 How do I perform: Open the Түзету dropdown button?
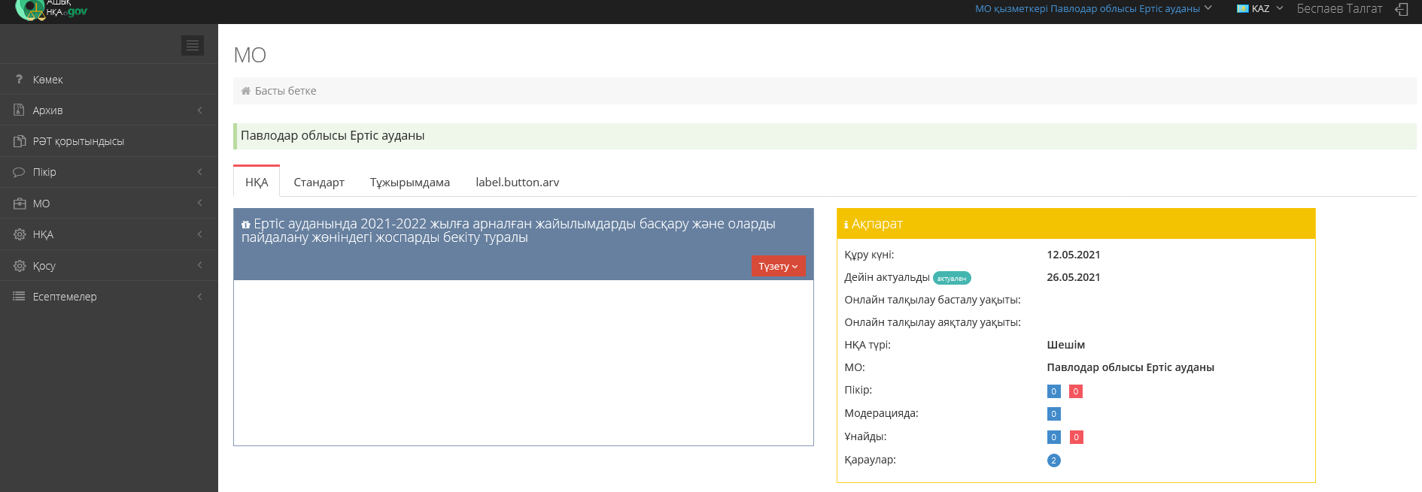(778, 266)
